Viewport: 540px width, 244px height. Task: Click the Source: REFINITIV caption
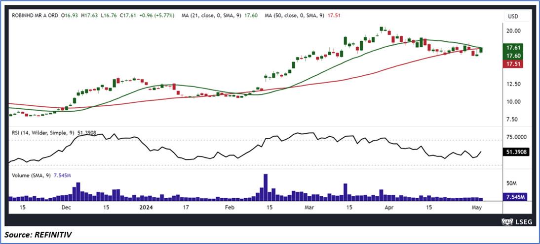click(39, 235)
